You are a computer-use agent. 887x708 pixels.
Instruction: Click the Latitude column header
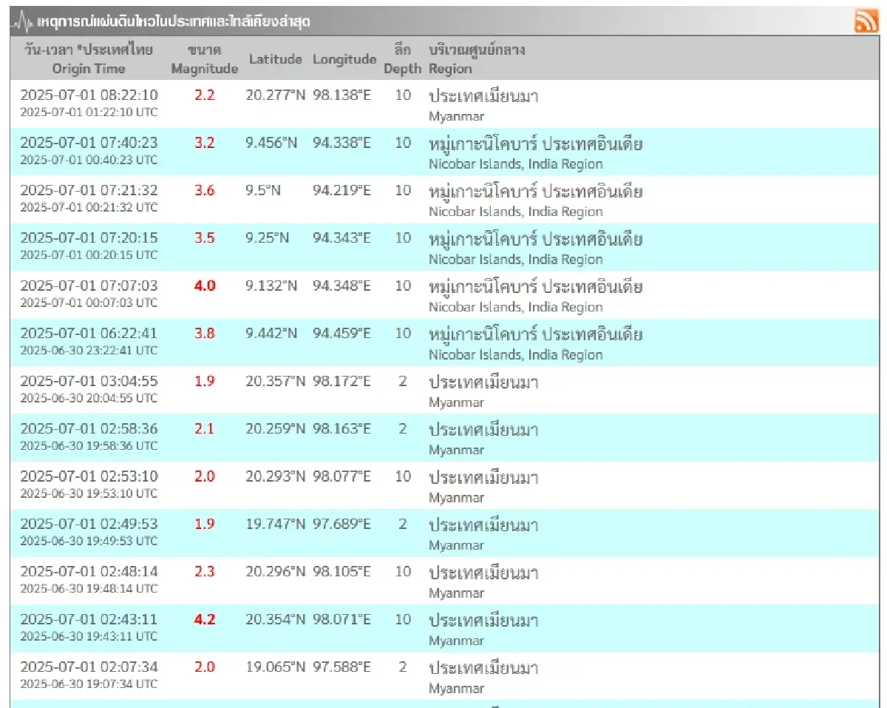[276, 60]
